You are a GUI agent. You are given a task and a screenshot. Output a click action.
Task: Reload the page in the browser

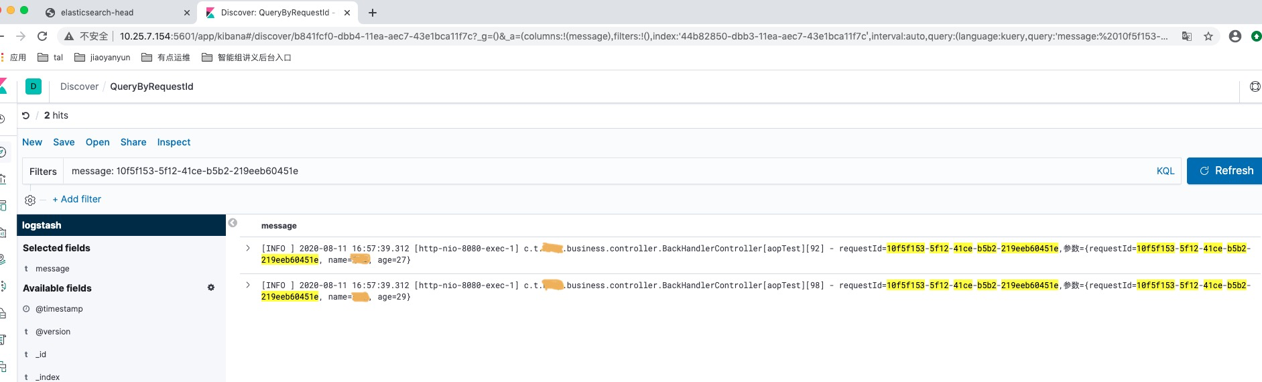[x=42, y=36]
